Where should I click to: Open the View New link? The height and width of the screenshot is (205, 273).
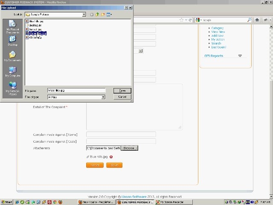pos(218,32)
